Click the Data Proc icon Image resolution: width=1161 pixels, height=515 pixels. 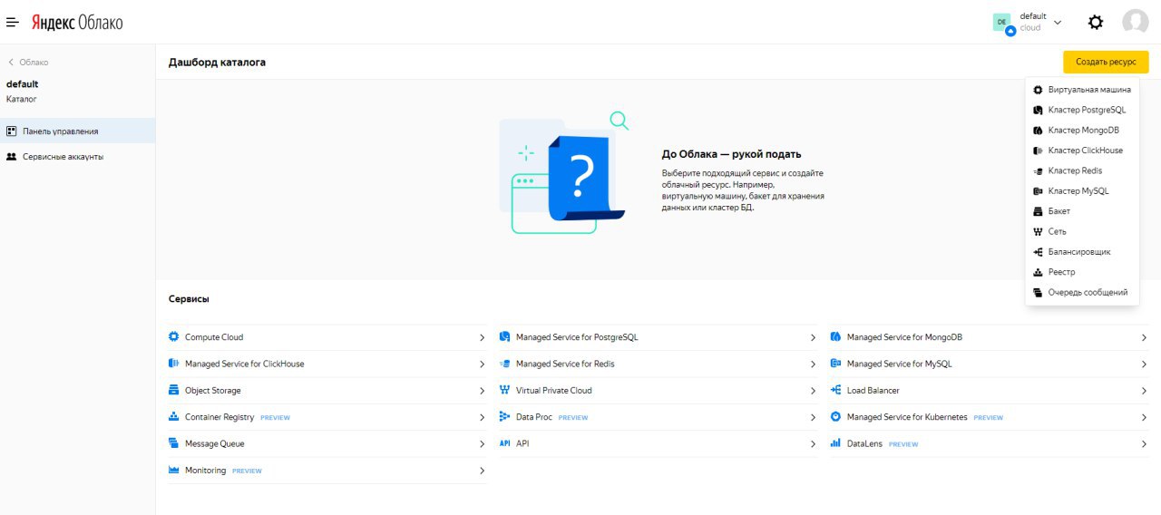505,417
